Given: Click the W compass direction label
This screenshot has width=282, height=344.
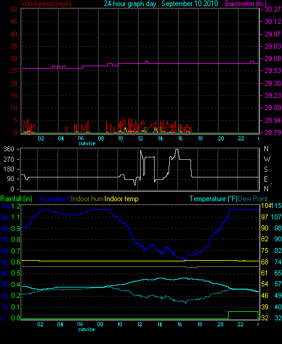Looking at the screenshot, I should click(267, 159).
